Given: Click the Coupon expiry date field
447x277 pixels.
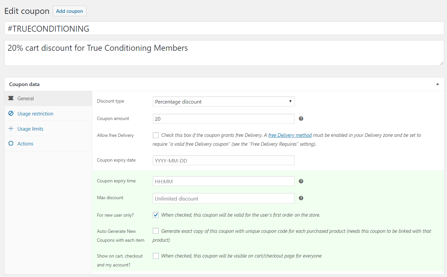Looking at the screenshot, I should point(223,161).
